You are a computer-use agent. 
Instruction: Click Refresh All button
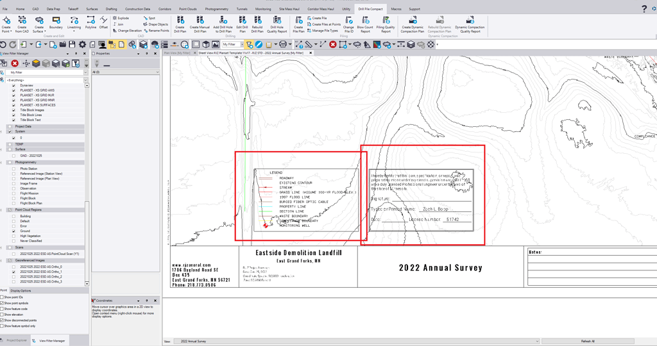click(588, 341)
